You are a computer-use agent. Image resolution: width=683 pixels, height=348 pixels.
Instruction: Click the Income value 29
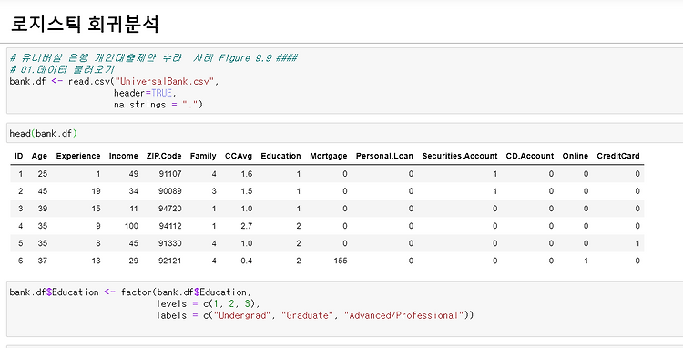(133, 261)
